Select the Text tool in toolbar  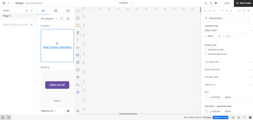(x=78, y=40)
